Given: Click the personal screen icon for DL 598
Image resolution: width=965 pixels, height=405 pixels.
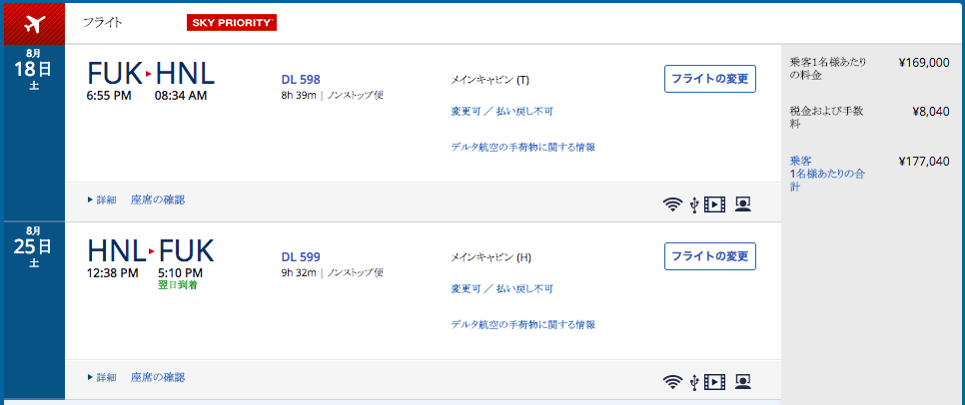Looking at the screenshot, I should (x=743, y=204).
